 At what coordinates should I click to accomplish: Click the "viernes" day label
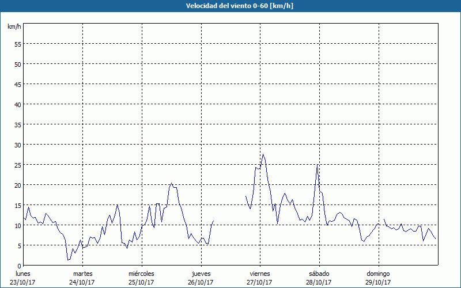(x=260, y=274)
